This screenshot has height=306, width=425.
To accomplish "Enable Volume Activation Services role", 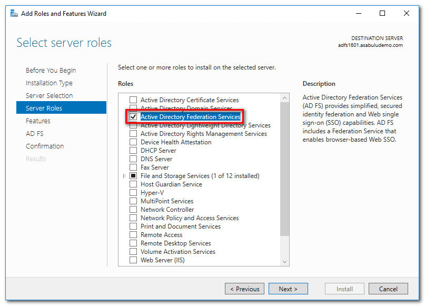I will click(x=133, y=252).
